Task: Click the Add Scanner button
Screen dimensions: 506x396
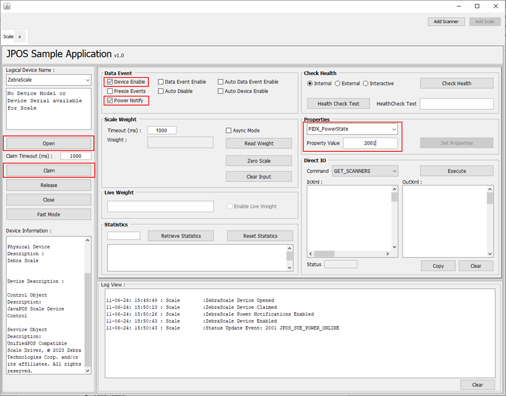Action: pos(446,22)
